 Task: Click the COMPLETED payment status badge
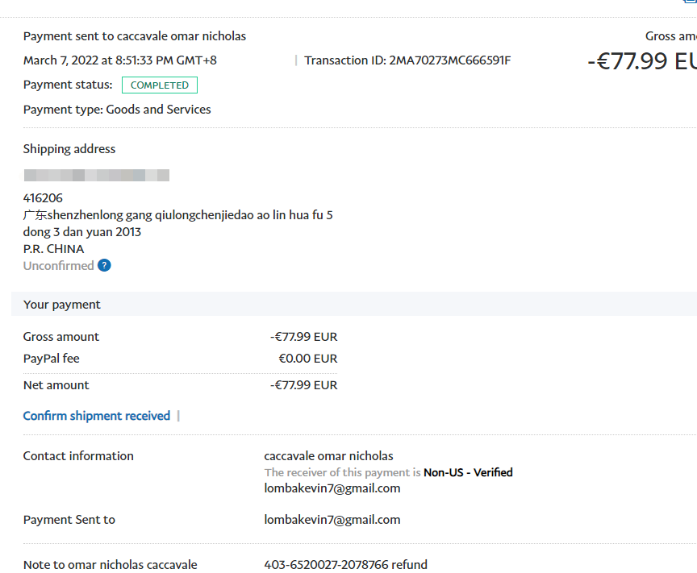[x=160, y=85]
